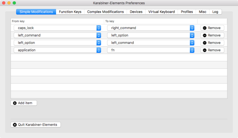Go to the Devices tab
Image resolution: width=238 pixels, height=138 pixels.
136,12
